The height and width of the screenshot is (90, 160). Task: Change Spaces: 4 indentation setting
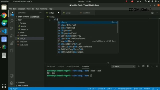pyautogui.click(x=101, y=89)
